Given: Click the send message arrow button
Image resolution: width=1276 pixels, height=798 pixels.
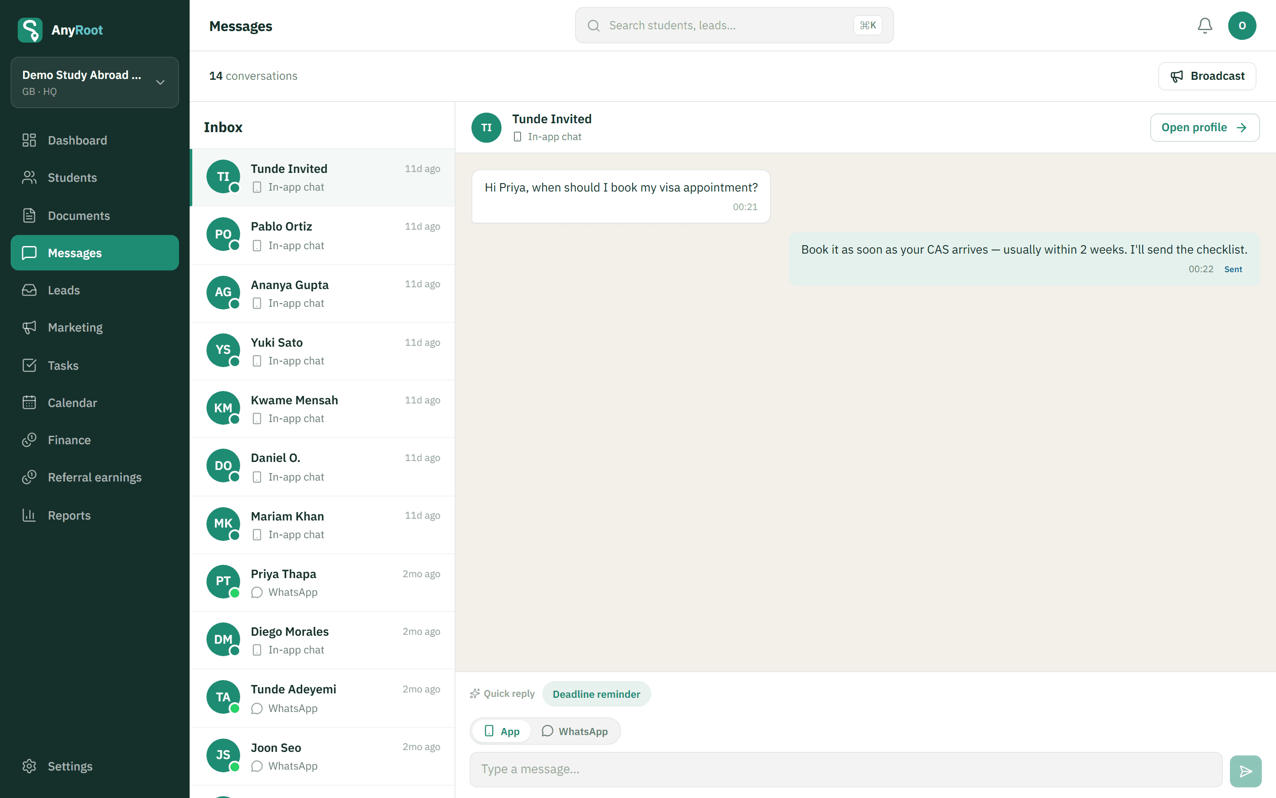Looking at the screenshot, I should (1245, 771).
